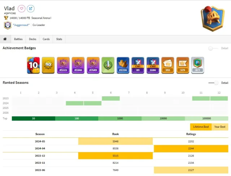Click the Top 10 legend segment

[x=34, y=118]
